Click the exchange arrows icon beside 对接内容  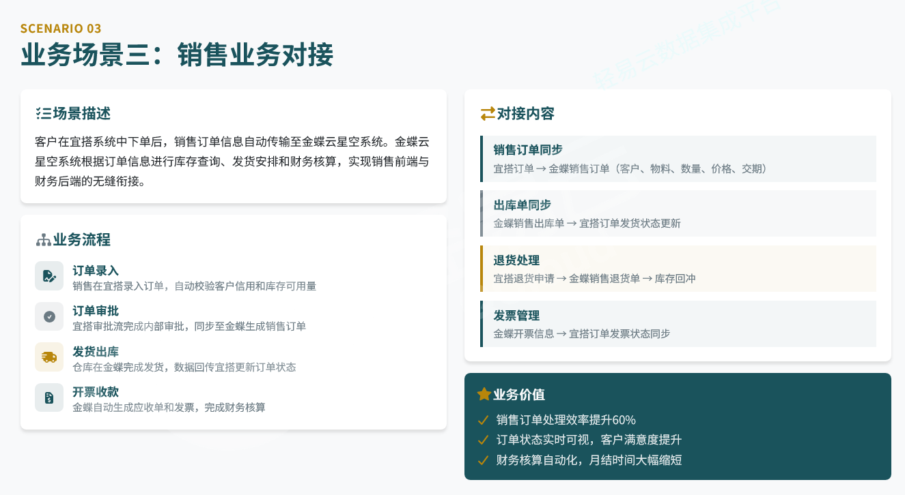(x=488, y=114)
